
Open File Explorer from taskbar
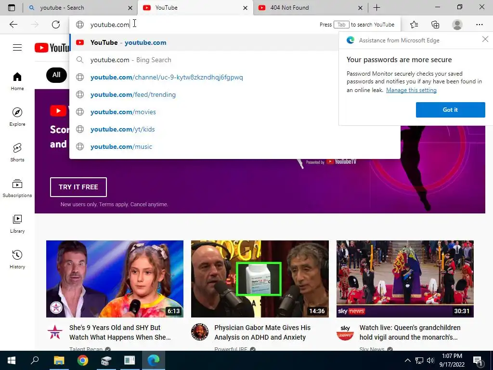[x=59, y=360]
